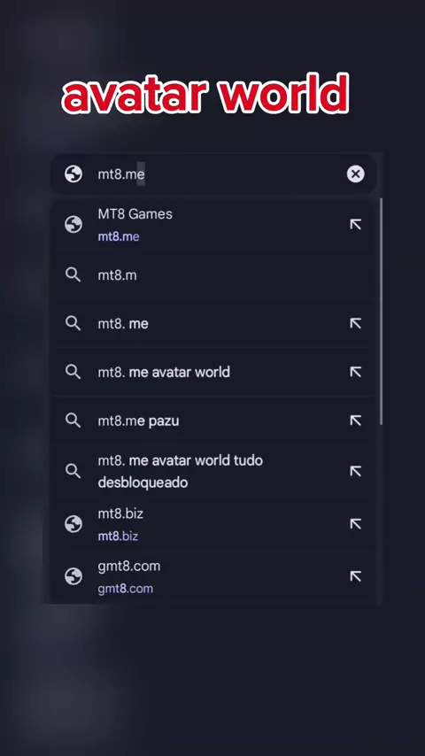
Task: Click arrow icon next to gmt8.com
Action: 356,576
